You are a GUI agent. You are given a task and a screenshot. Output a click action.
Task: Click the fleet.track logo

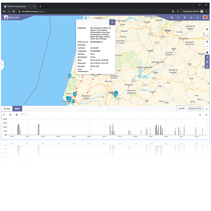12,17
